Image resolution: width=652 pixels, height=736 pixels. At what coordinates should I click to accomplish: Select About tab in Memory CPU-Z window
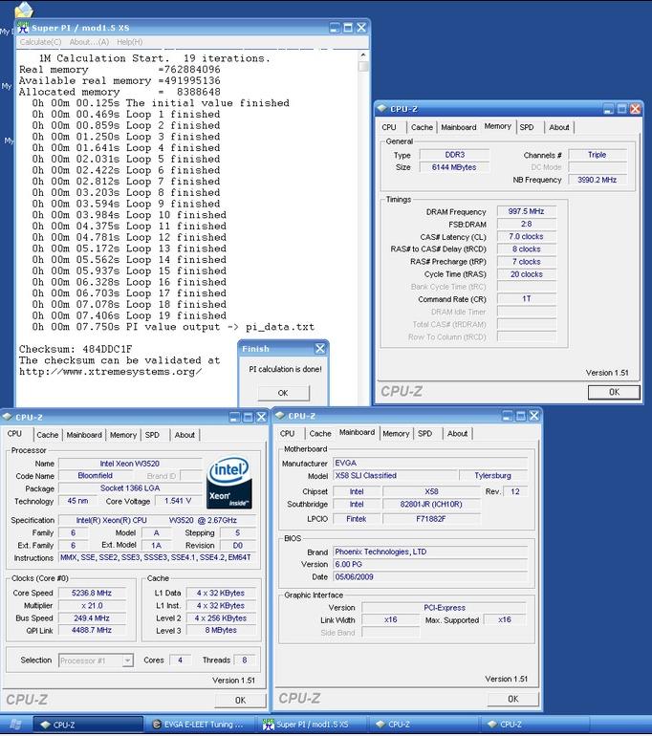click(x=559, y=127)
